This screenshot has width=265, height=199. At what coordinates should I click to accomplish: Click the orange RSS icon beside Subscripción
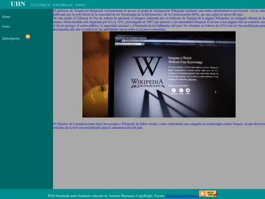coord(28,37)
